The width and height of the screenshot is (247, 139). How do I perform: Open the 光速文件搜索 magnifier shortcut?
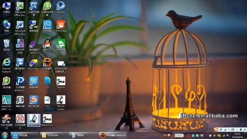click(x=34, y=9)
